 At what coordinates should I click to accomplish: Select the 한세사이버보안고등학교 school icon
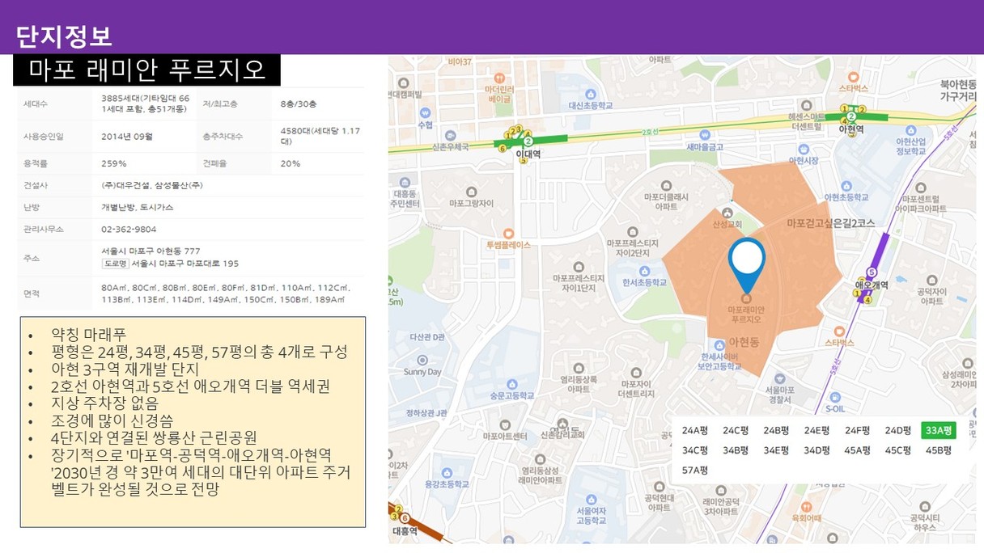tap(720, 344)
